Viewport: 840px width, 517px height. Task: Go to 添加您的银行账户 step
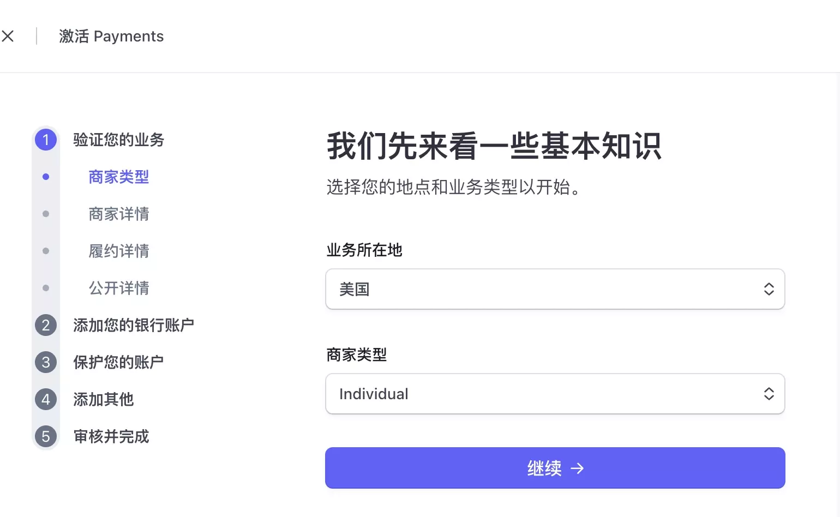134,325
